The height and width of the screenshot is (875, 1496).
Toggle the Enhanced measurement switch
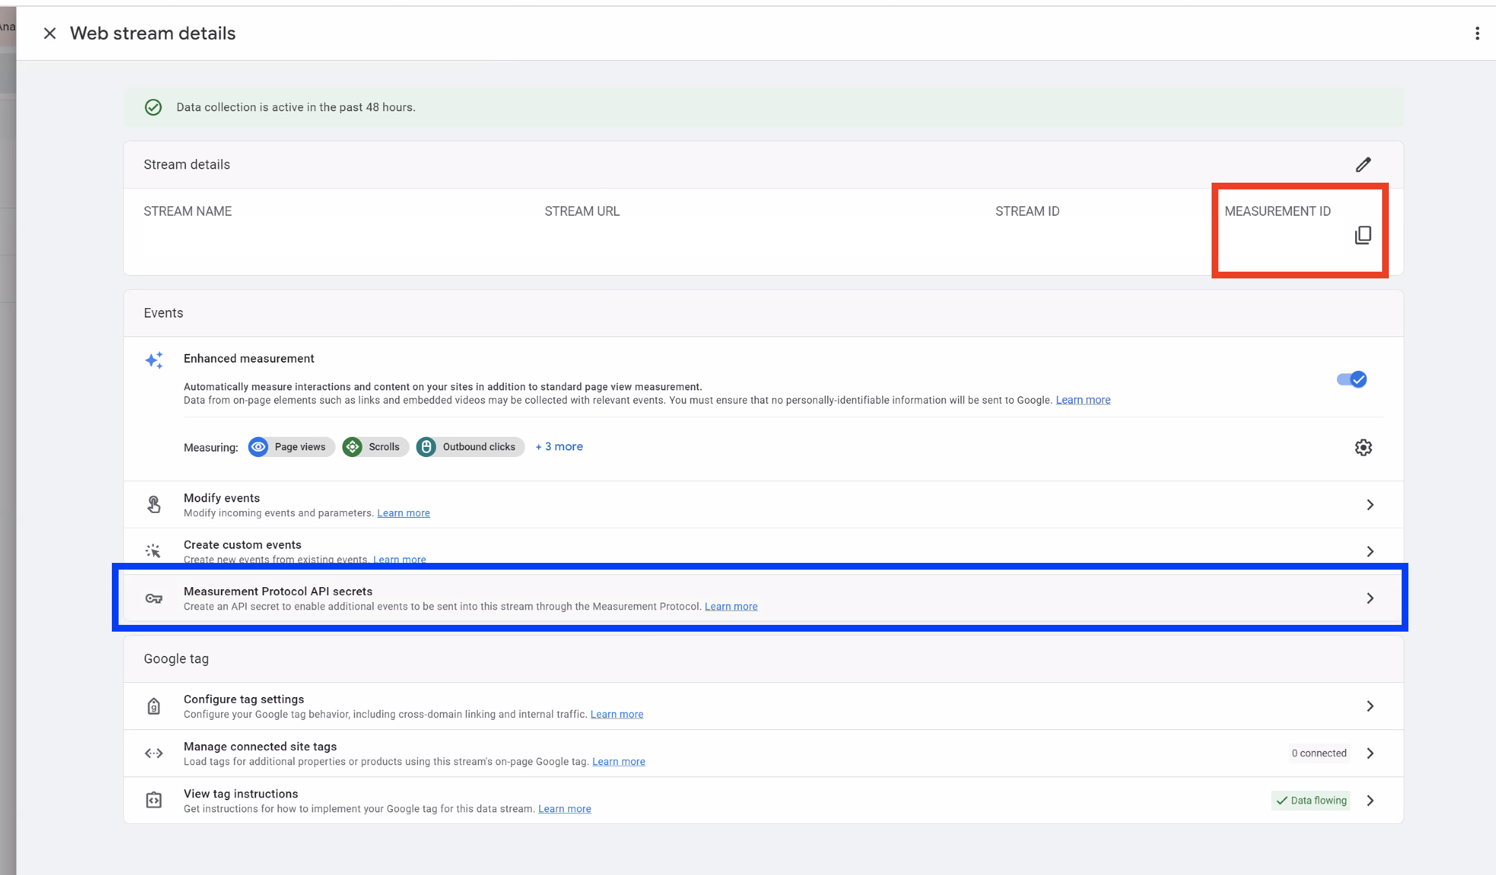click(1352, 380)
